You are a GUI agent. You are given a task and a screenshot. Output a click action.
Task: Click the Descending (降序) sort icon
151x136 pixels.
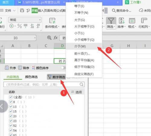(x=20, y=68)
